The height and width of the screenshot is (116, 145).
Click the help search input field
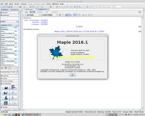(x=106, y=7)
